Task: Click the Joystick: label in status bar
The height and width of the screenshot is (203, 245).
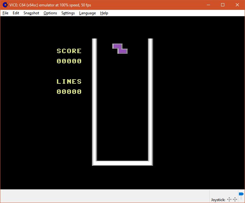Action: pos(218,200)
